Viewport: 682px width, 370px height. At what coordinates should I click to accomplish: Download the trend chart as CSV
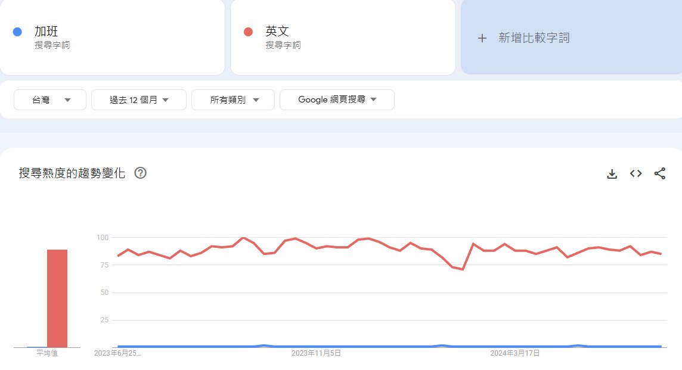coord(612,174)
